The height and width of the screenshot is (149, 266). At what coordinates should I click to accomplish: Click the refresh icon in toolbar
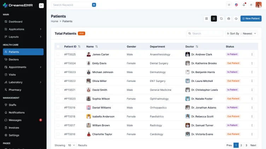[x=221, y=18]
